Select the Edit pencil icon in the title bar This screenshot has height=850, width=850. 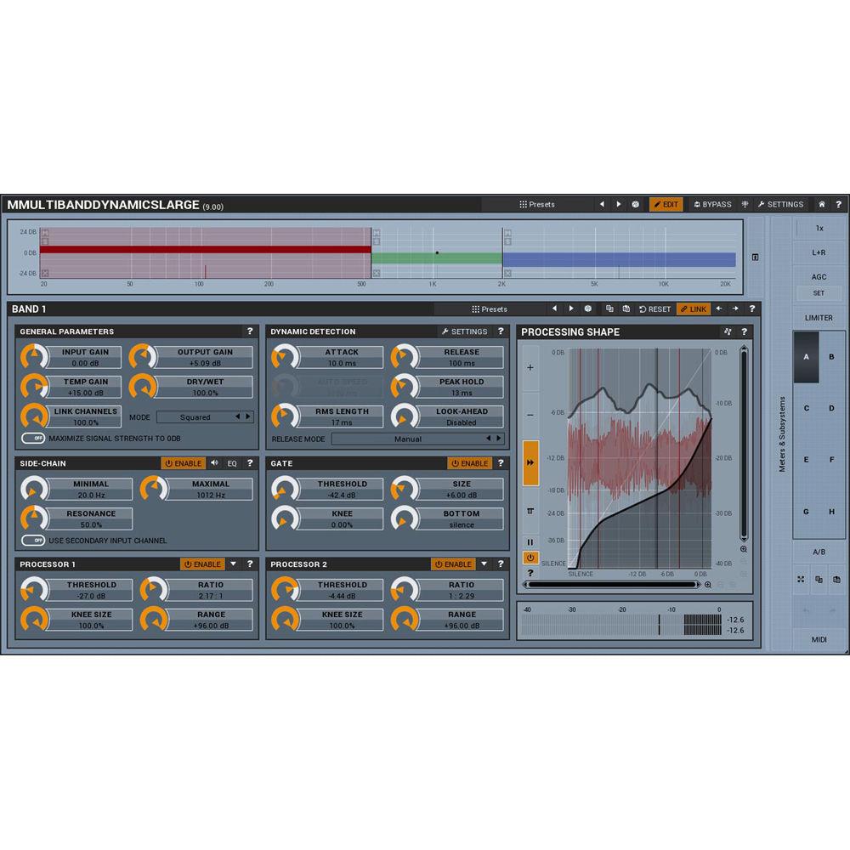tap(666, 204)
